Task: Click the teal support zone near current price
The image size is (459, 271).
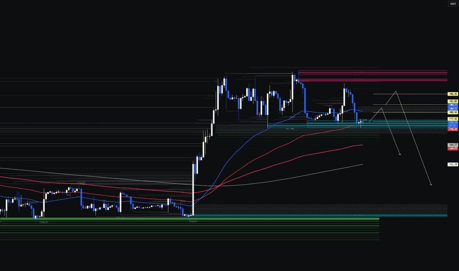Action: click(x=377, y=125)
